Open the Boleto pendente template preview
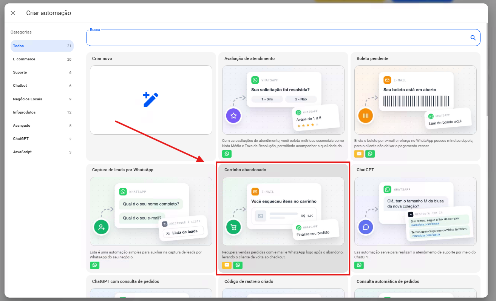 (416, 100)
